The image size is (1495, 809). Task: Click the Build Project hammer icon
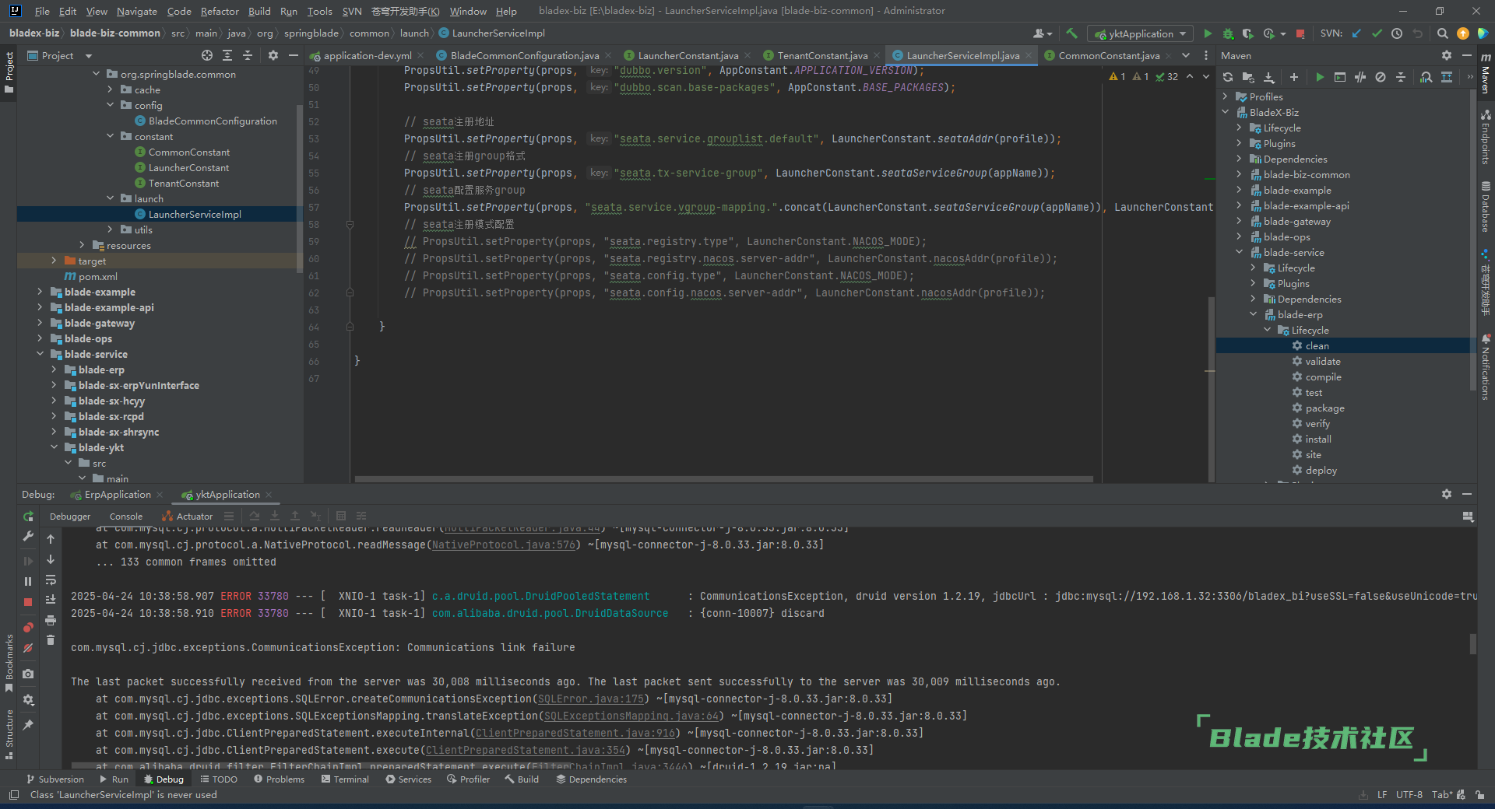point(1071,33)
